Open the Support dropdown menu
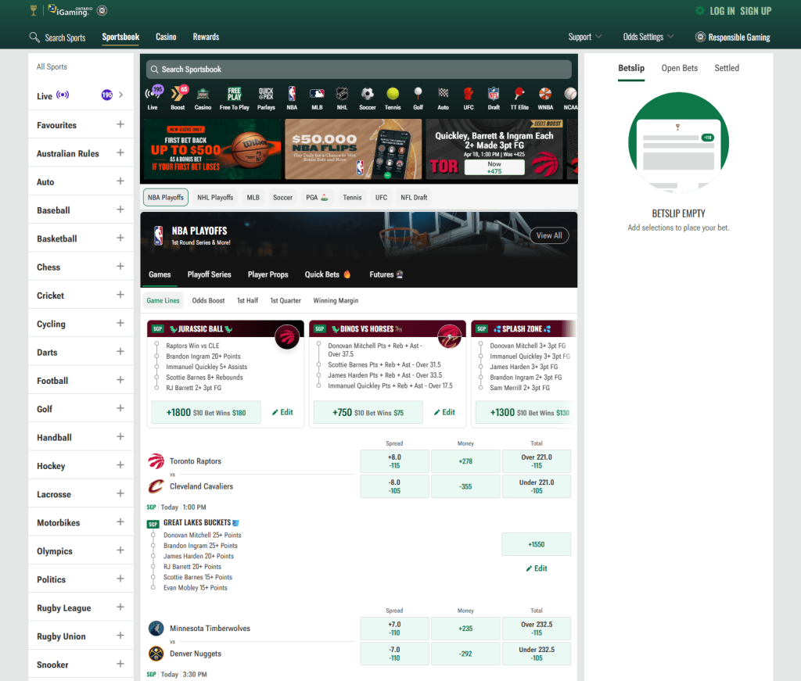 click(x=585, y=37)
